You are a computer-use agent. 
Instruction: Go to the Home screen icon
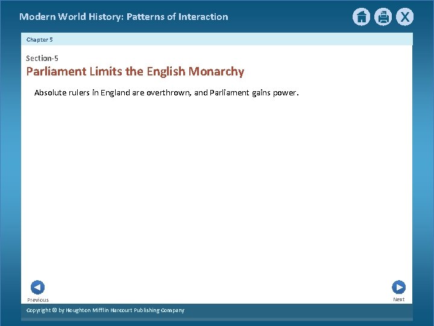click(x=361, y=17)
